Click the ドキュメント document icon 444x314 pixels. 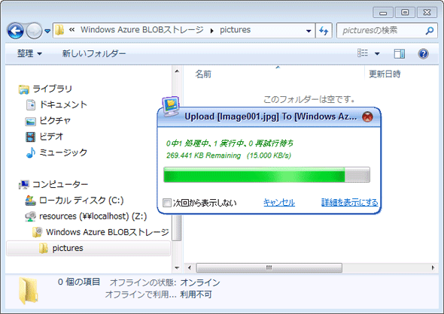coord(31,105)
